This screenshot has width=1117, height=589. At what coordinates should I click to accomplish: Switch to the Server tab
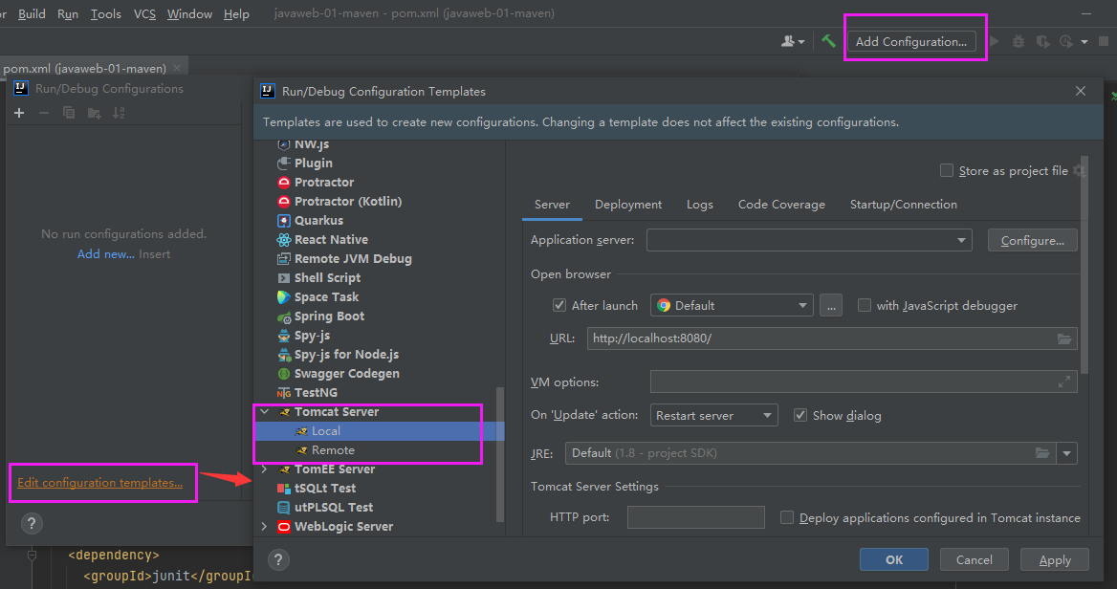(x=552, y=205)
